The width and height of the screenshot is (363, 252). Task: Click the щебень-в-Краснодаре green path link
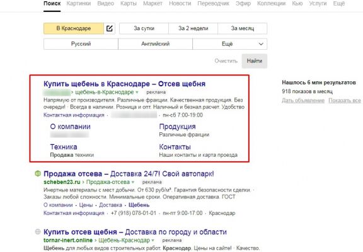click(105, 93)
